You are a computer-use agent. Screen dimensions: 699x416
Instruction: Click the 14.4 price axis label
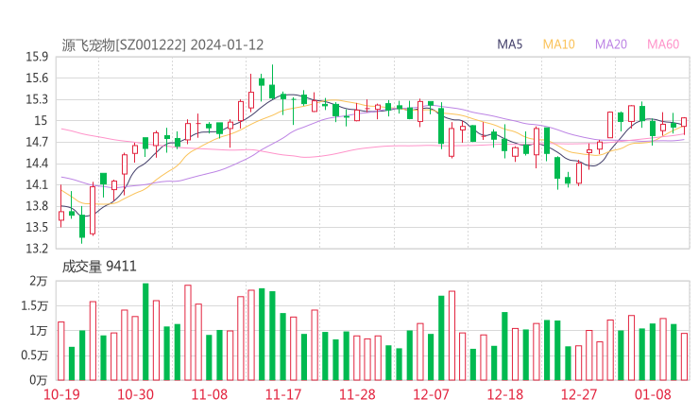(37, 164)
